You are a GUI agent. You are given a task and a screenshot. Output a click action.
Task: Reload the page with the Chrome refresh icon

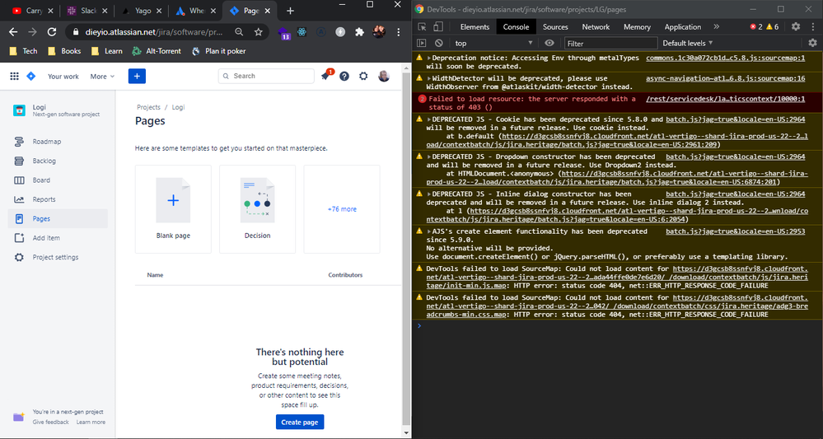pyautogui.click(x=51, y=32)
